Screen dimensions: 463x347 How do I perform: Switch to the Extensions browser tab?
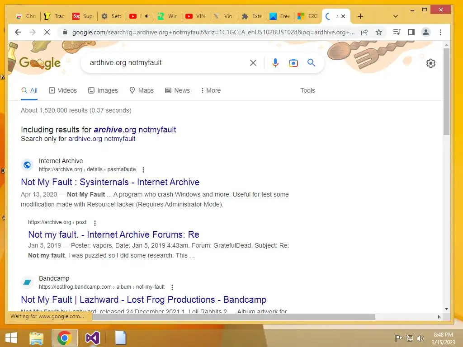point(252,16)
